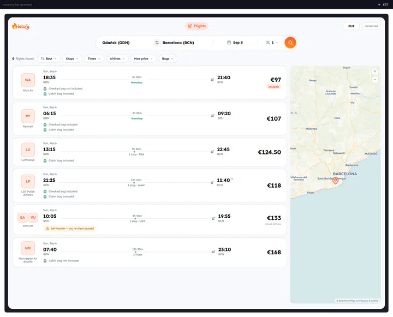This screenshot has width=393, height=317.
Task: Click checked bag icon on Wizz Air flight
Action: (x=45, y=89)
